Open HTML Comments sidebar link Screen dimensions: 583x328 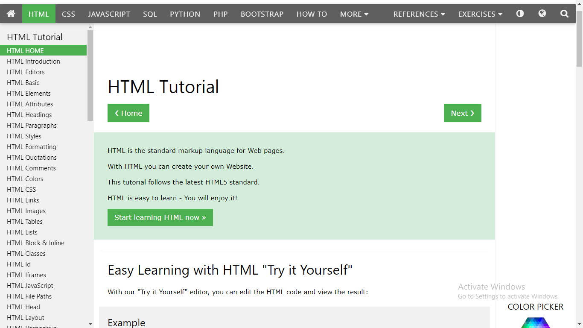43,168
